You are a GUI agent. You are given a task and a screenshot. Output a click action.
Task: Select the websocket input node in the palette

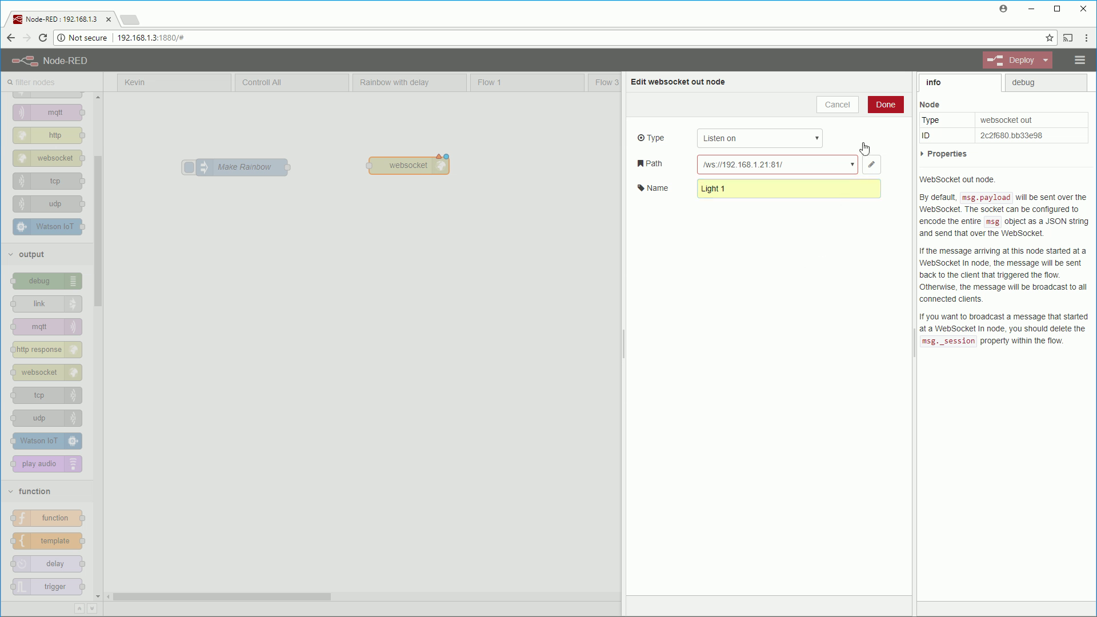coord(48,158)
